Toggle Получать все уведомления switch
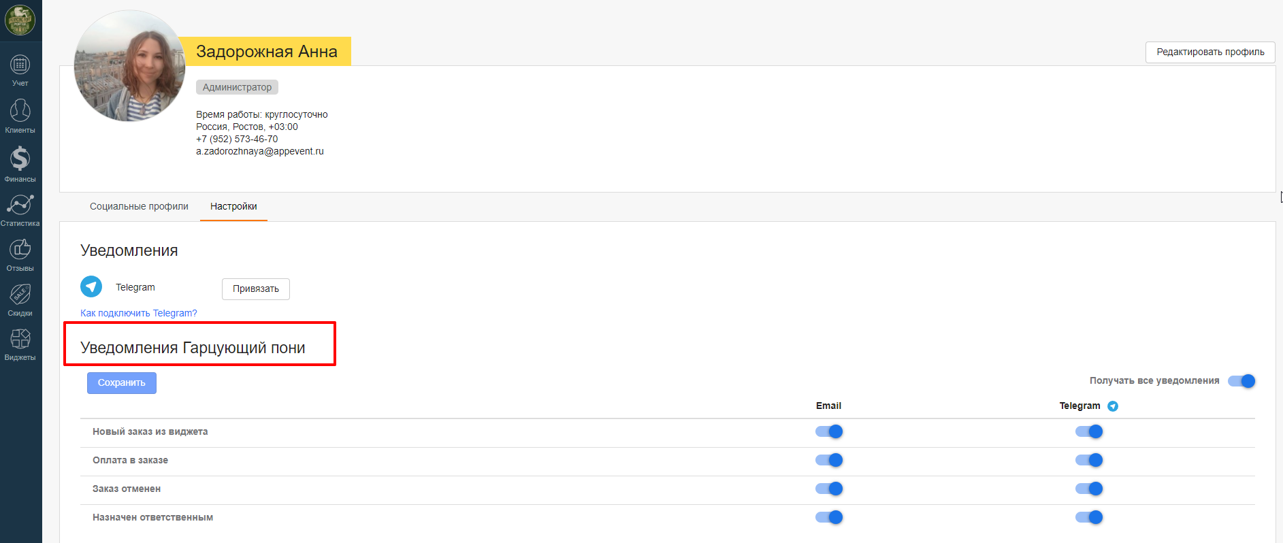This screenshot has width=1283, height=543. [1241, 381]
